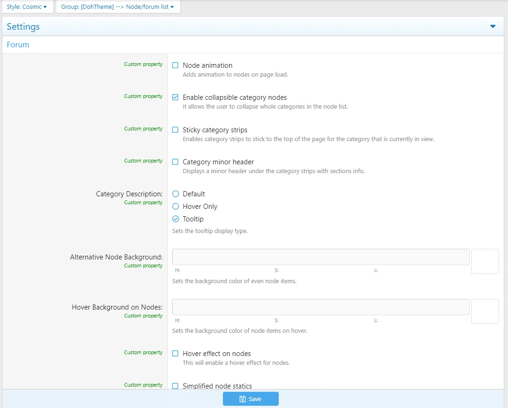The height and width of the screenshot is (408, 508).
Task: Open the Style: Cosmic dropdown
Action: 27,7
